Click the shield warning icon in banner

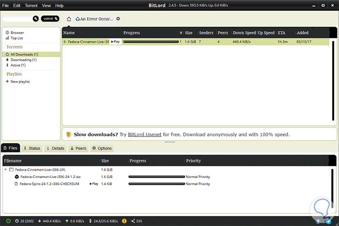pyautogui.click(x=69, y=135)
